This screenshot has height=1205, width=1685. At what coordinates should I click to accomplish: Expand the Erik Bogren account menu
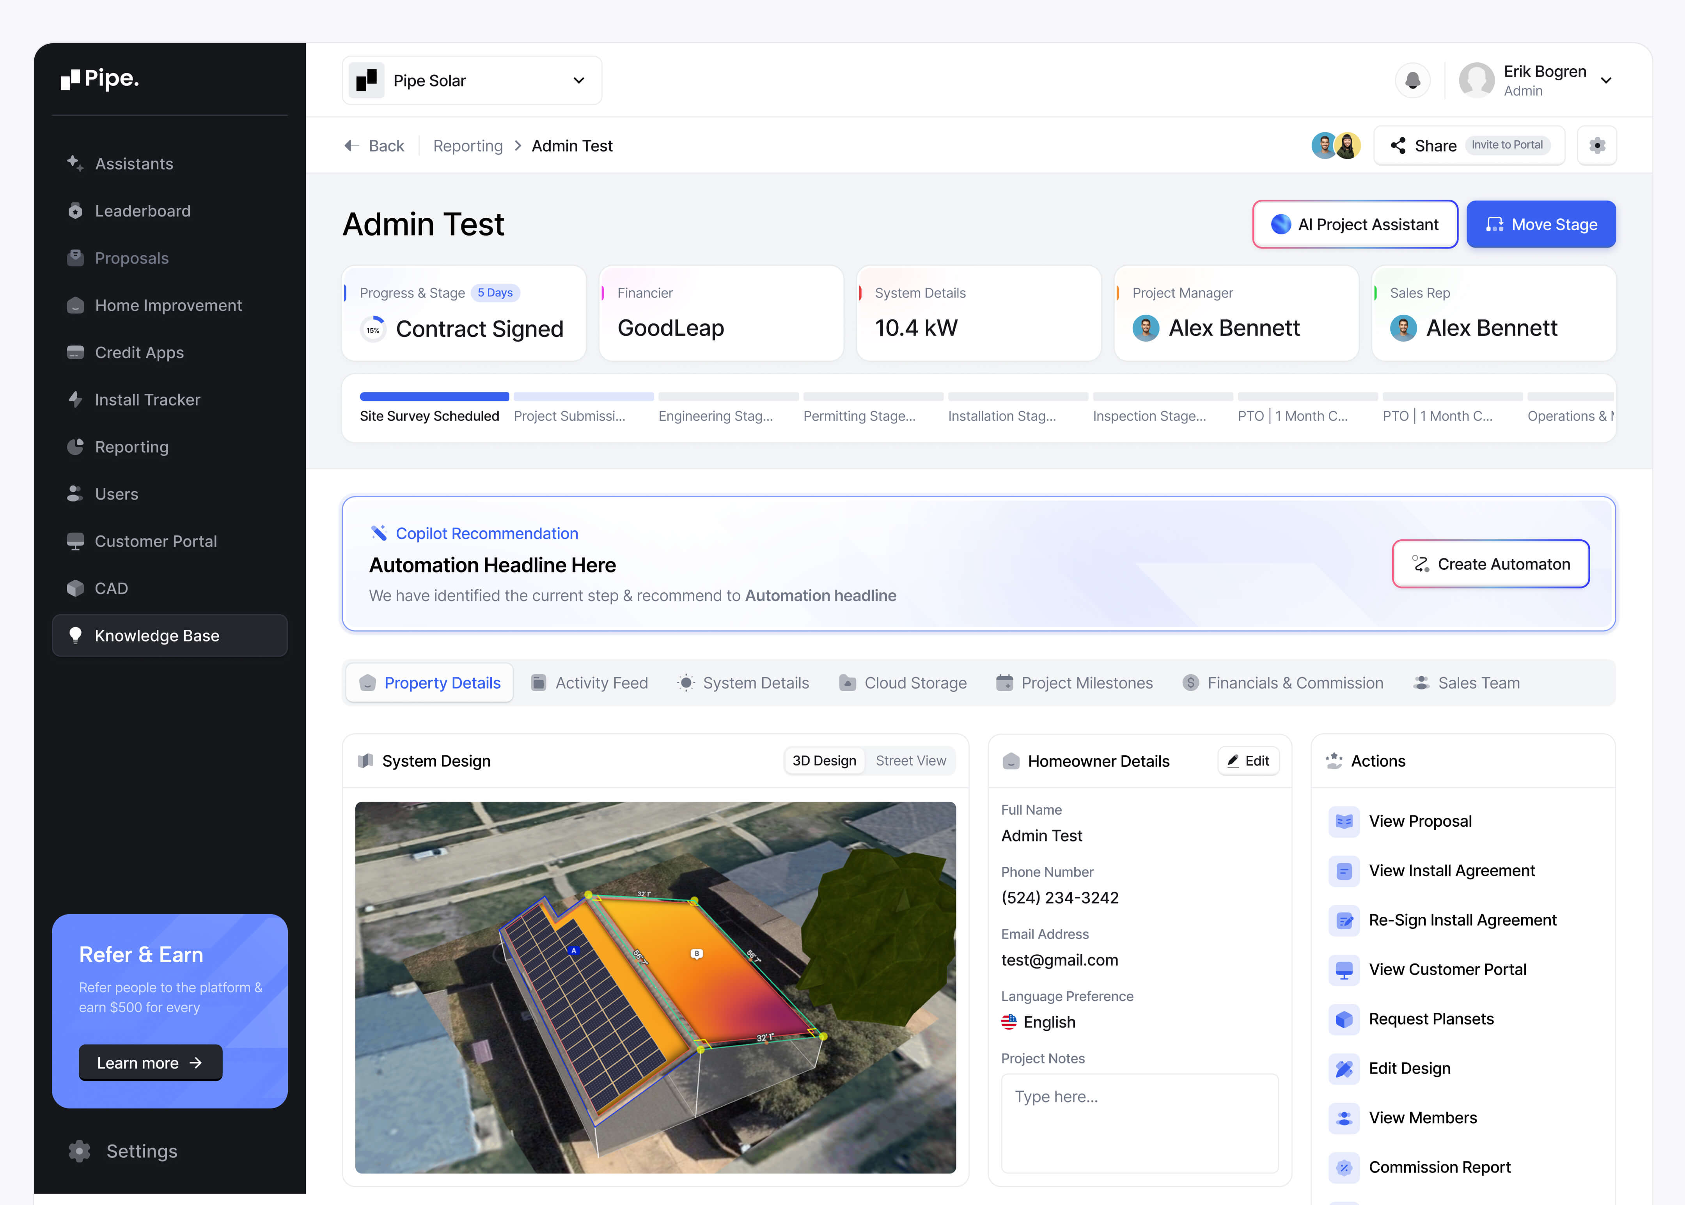click(1536, 80)
